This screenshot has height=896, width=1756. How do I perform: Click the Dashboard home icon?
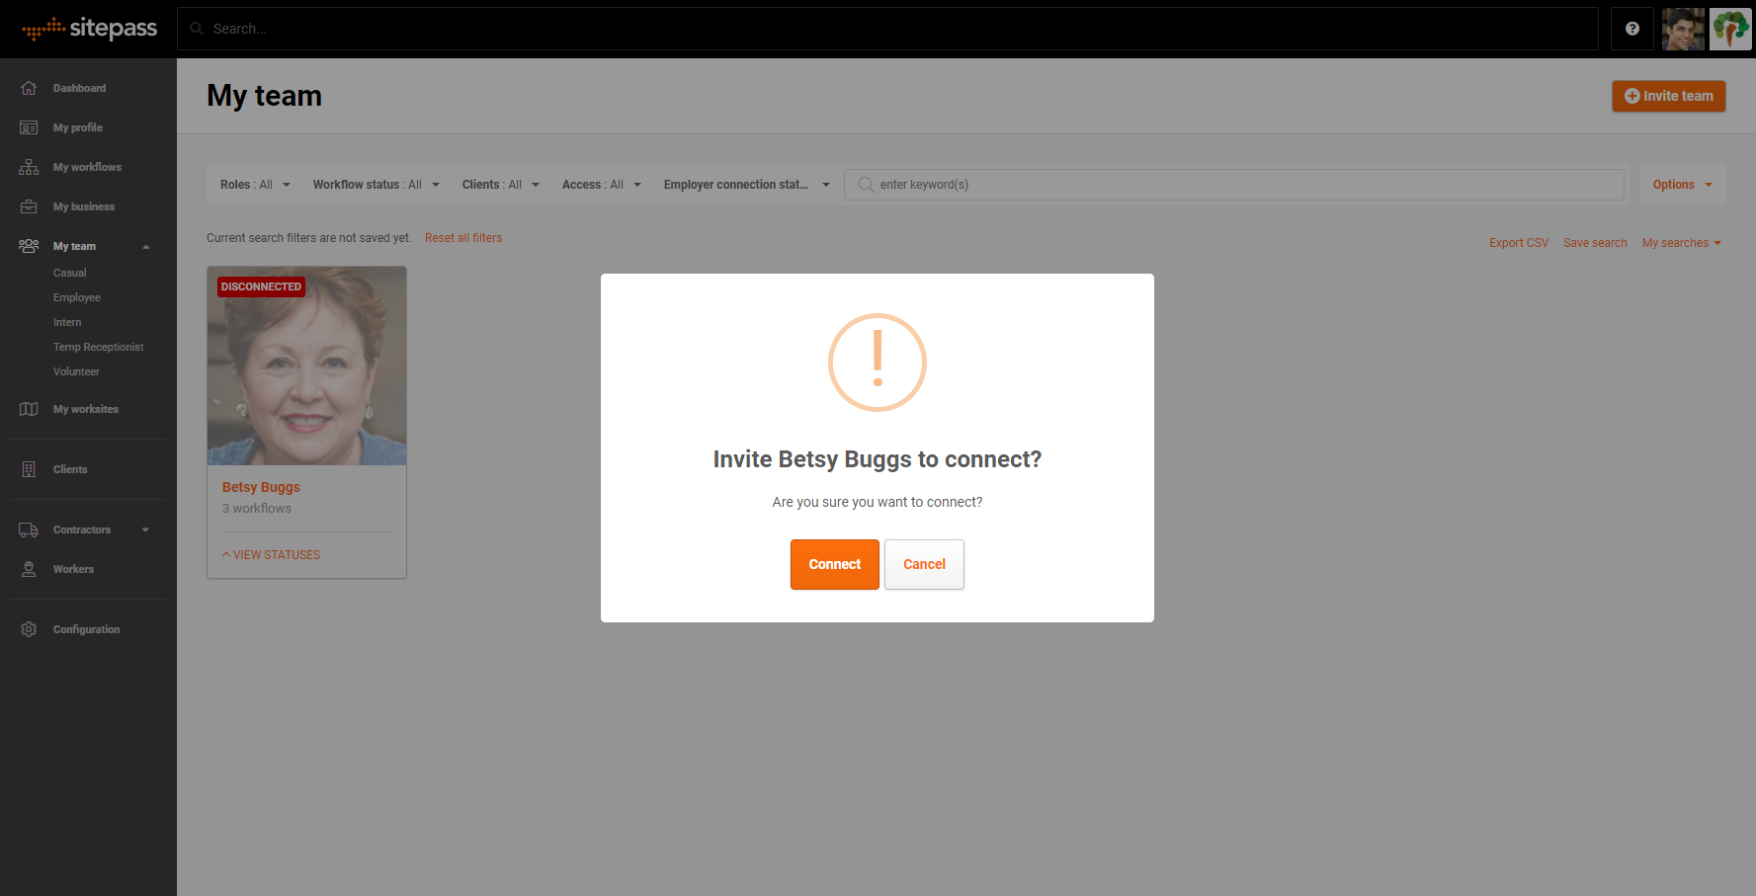coord(29,88)
